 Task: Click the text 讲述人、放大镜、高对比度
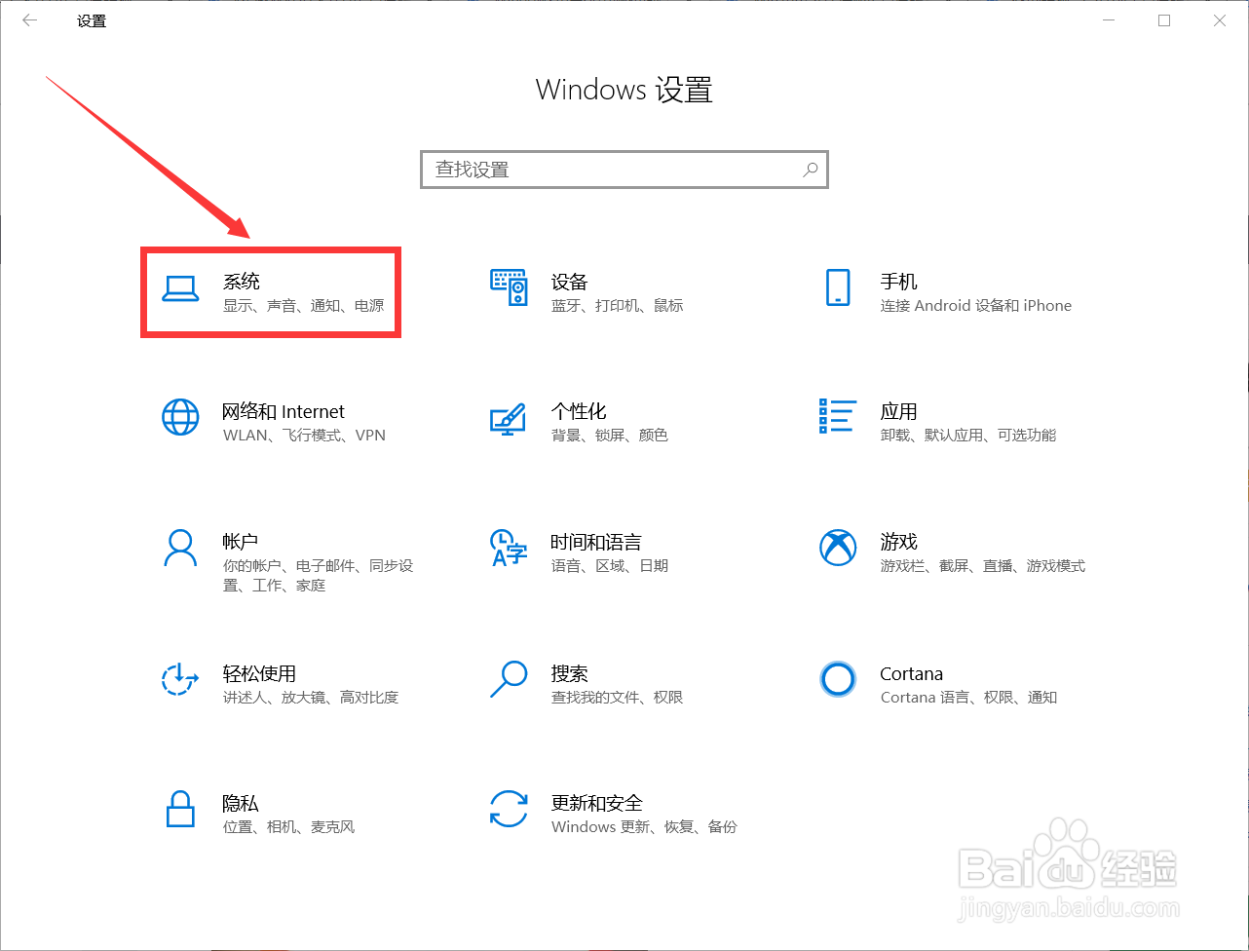coord(311,697)
